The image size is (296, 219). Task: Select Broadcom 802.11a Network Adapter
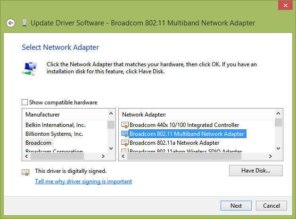(x=174, y=143)
